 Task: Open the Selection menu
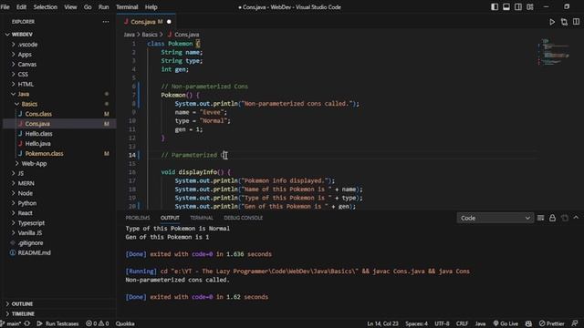[x=46, y=7]
